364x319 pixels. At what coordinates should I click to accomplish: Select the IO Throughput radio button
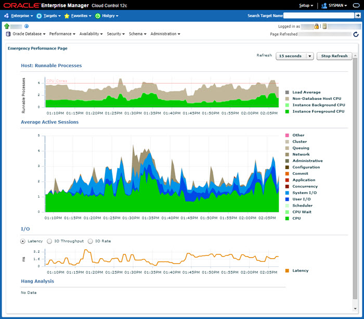click(x=49, y=241)
